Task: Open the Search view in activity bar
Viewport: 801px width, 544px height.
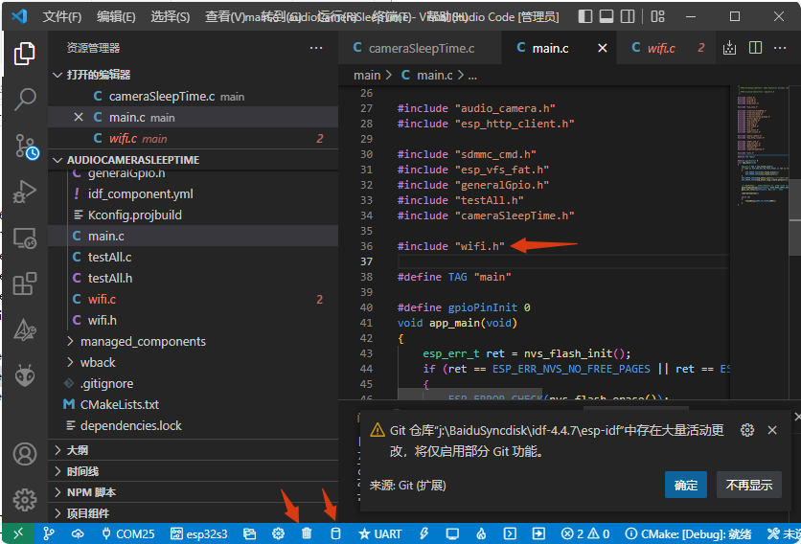Action: [25, 99]
